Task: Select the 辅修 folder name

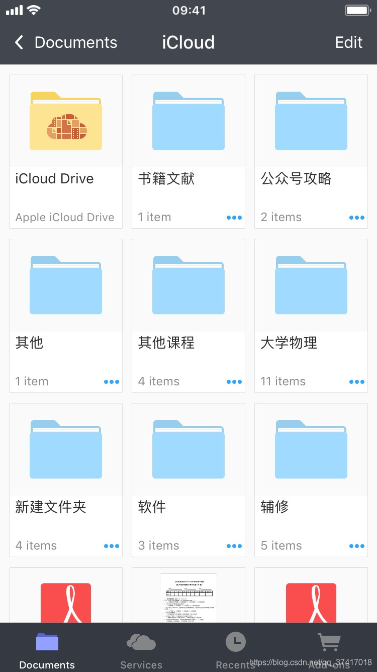Action: [x=275, y=507]
